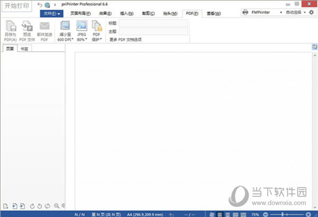Click the first blue-arrow page import icon

coord(15,206)
